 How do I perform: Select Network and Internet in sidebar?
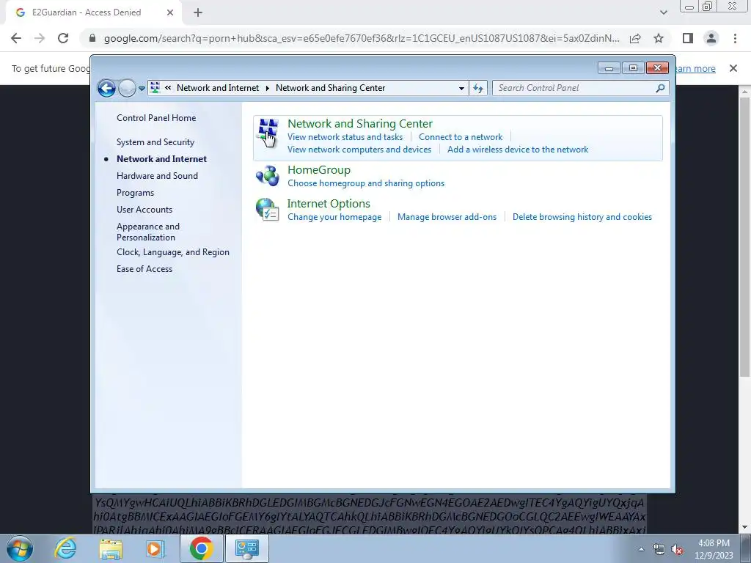click(x=161, y=159)
